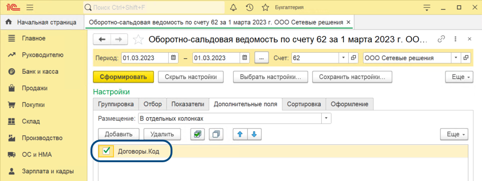482x181 pixels.
Task: Copy link to report via chain icon
Action: (441, 39)
